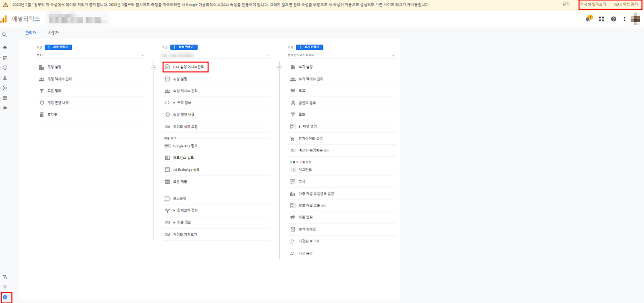644x303 pixels.
Task: Open 계정 설정
Action: tap(54, 67)
